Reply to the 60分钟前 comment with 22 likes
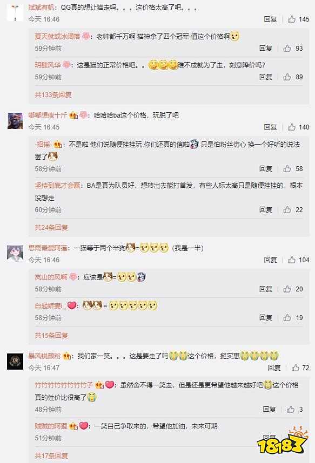 [x=266, y=210]
